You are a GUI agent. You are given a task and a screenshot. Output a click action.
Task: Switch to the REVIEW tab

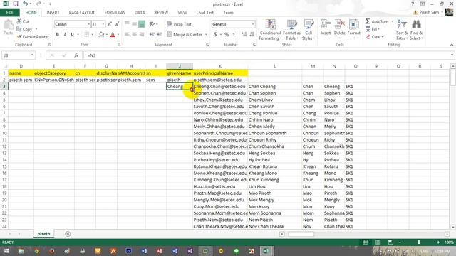pyautogui.click(x=161, y=13)
